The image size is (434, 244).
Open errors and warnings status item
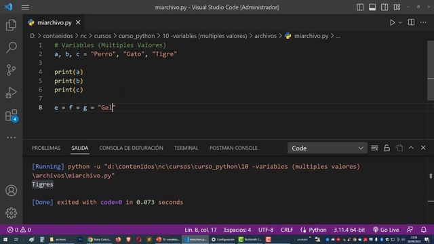(x=19, y=230)
